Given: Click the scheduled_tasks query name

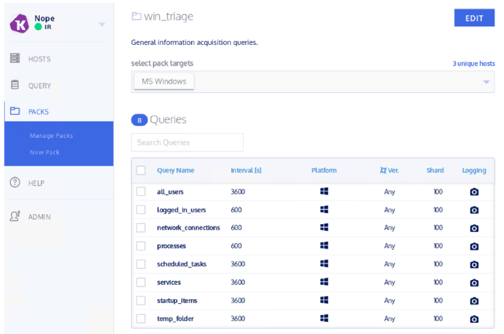Looking at the screenshot, I should 181,264.
